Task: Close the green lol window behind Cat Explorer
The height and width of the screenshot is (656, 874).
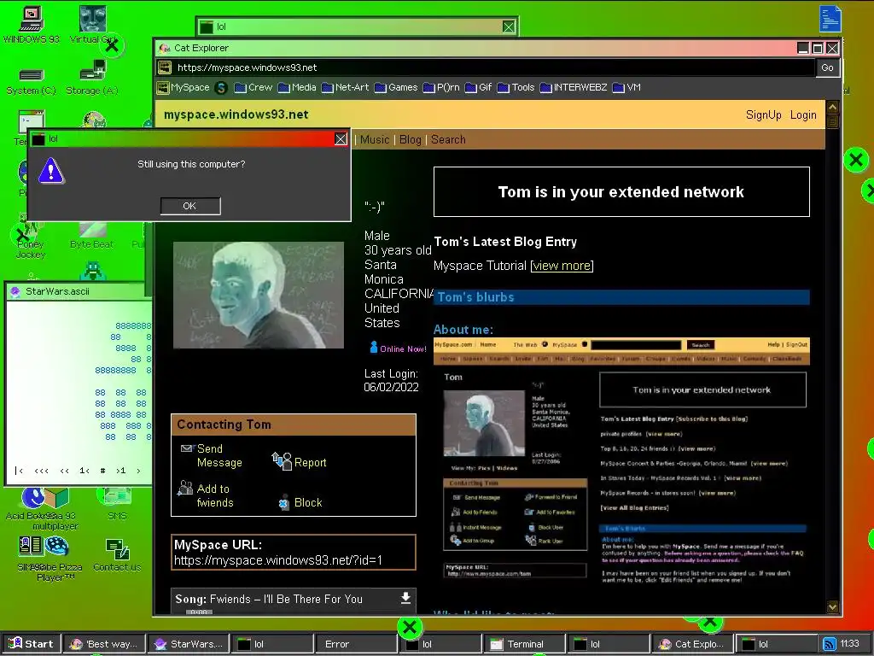Action: (509, 26)
